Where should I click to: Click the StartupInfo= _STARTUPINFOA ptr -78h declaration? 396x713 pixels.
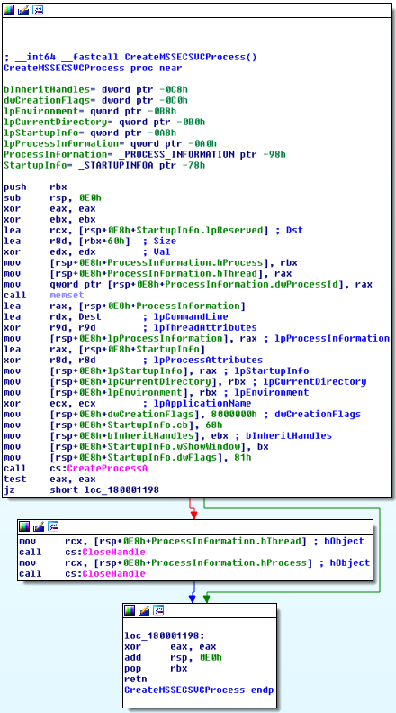click(x=104, y=166)
